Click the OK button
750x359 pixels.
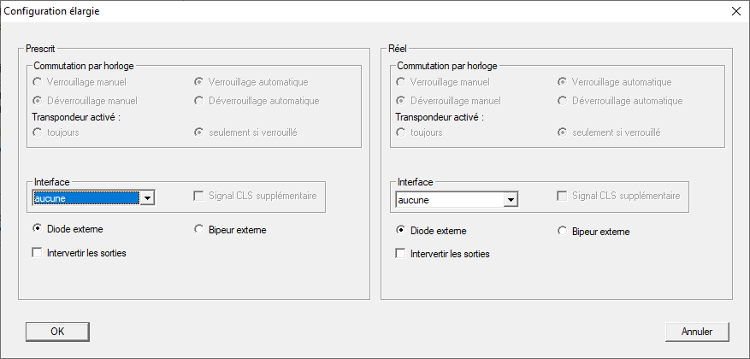(57, 331)
